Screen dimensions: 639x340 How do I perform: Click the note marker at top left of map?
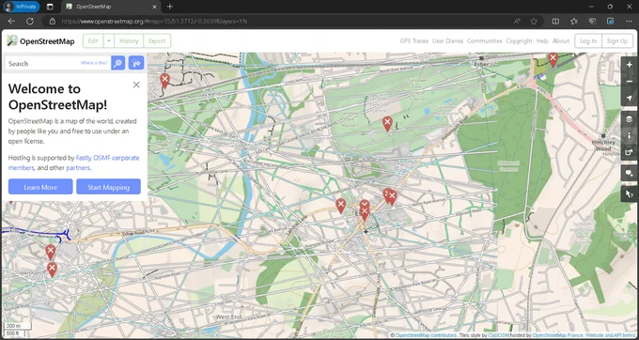click(164, 81)
